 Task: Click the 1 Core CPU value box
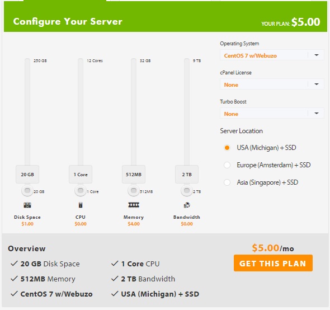(x=81, y=175)
